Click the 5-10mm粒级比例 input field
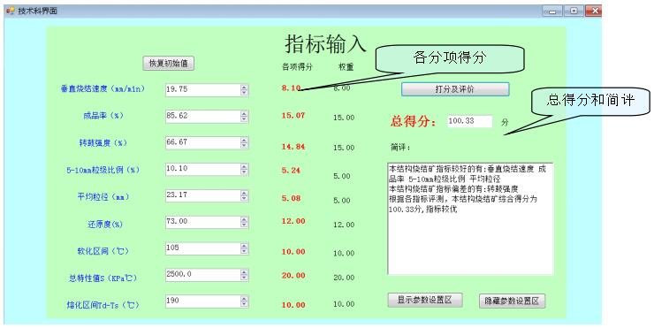The height and width of the screenshot is (328, 654). tap(202, 169)
